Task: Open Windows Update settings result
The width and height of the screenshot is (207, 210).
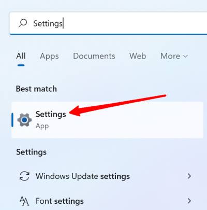Action: 105,176
